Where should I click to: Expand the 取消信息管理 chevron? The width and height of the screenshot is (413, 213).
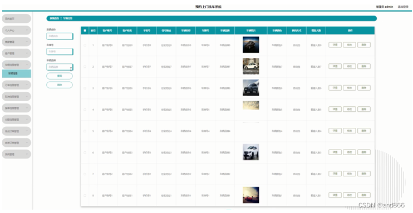click(27, 97)
